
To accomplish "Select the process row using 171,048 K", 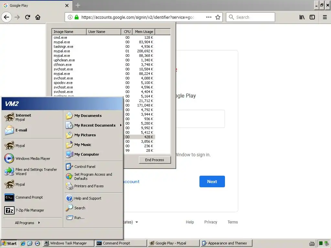I will tap(139, 105).
